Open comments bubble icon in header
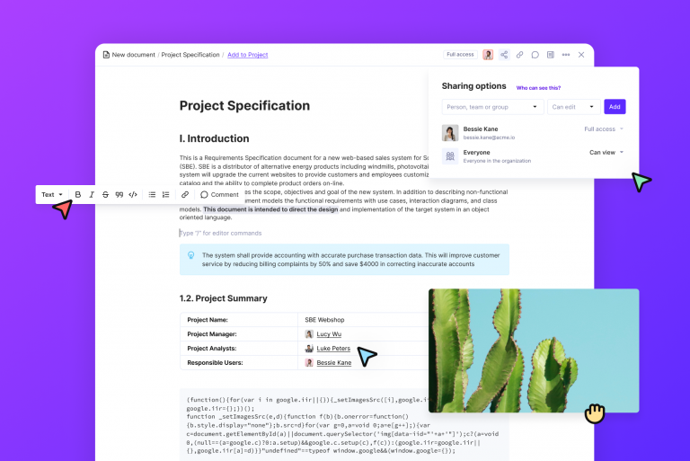The width and height of the screenshot is (690, 461). tap(535, 55)
